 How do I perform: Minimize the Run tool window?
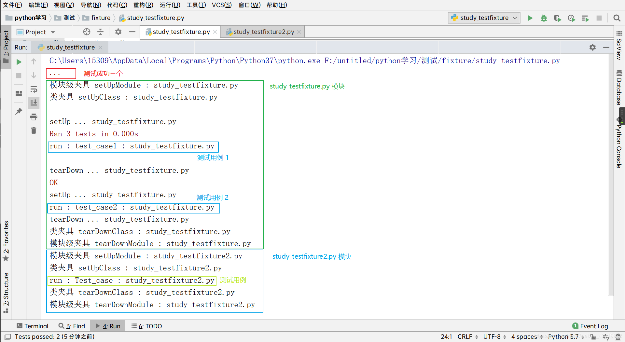coord(606,47)
